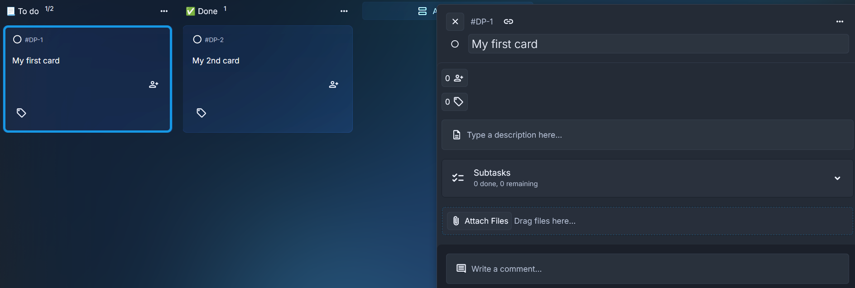The image size is (855, 288).
Task: Open the My 2nd card
Action: [268, 79]
